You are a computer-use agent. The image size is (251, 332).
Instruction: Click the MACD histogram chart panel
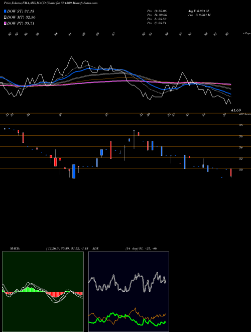point(43,292)
